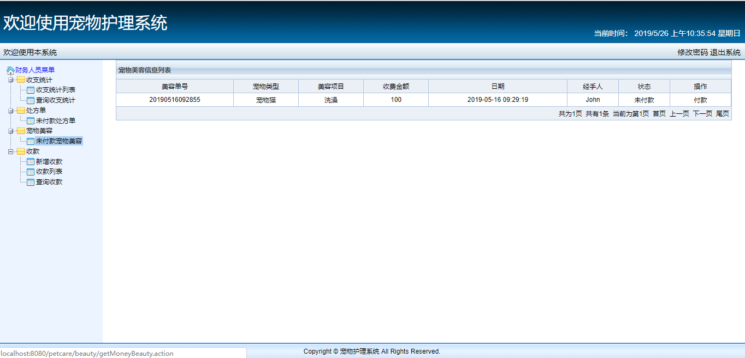Open 收款列表 in the sidebar
Viewport: 745px width, 358px height.
pyautogui.click(x=49, y=172)
